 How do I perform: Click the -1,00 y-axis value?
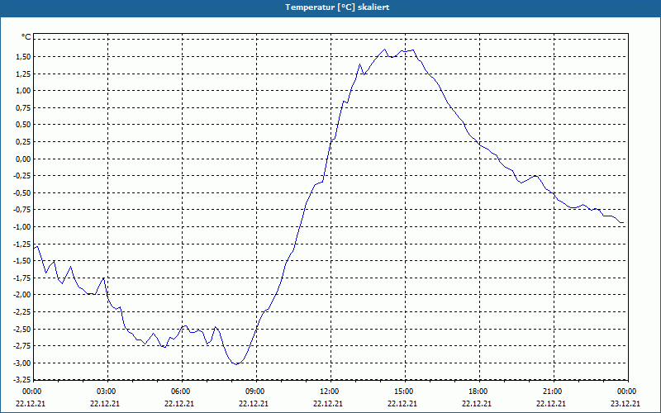tap(22, 227)
